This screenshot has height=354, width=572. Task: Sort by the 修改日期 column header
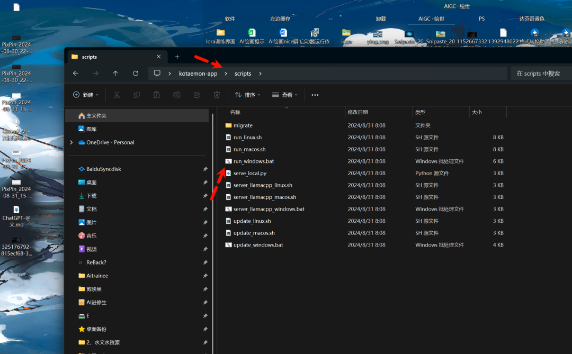[x=358, y=112]
